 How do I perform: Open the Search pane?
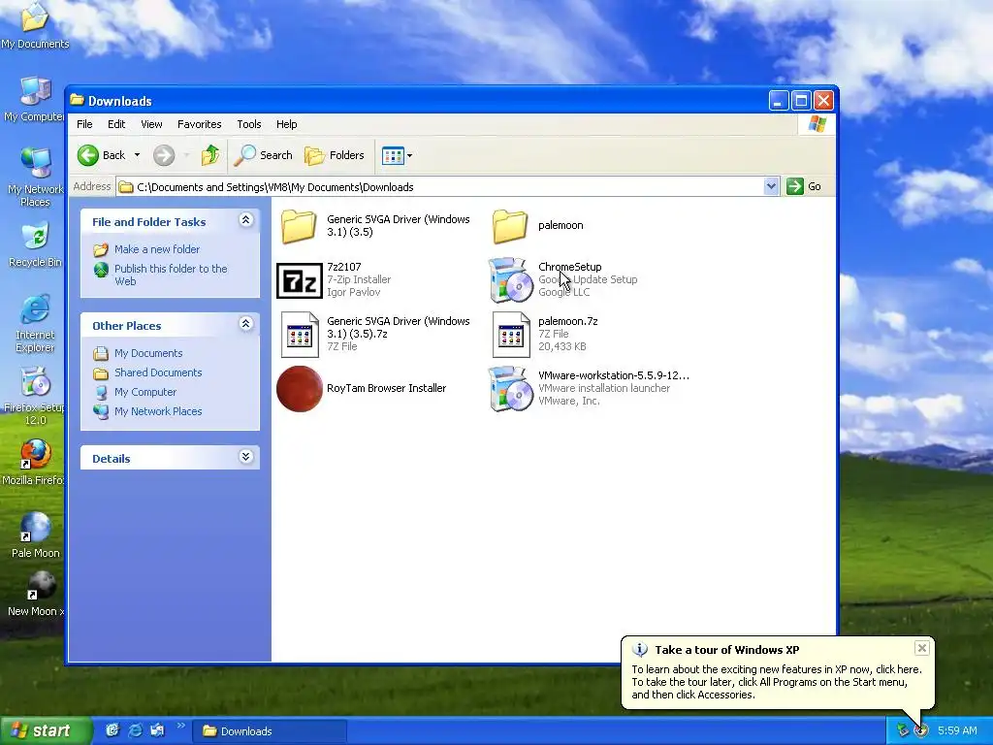click(263, 155)
